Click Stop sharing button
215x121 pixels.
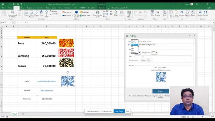click(119, 111)
